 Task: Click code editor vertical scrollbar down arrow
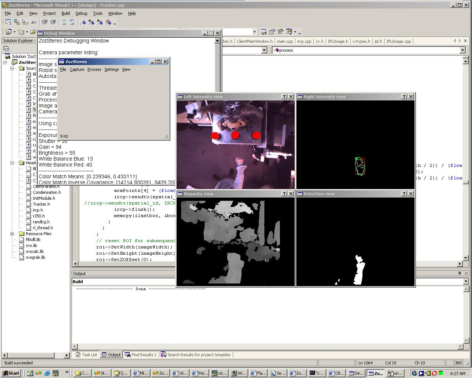465,258
